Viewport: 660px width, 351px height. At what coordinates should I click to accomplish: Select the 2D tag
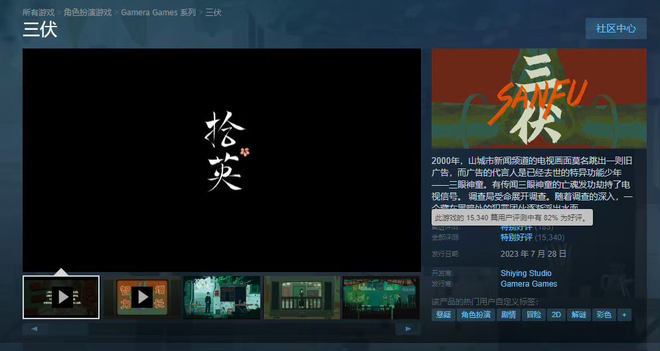coord(556,315)
